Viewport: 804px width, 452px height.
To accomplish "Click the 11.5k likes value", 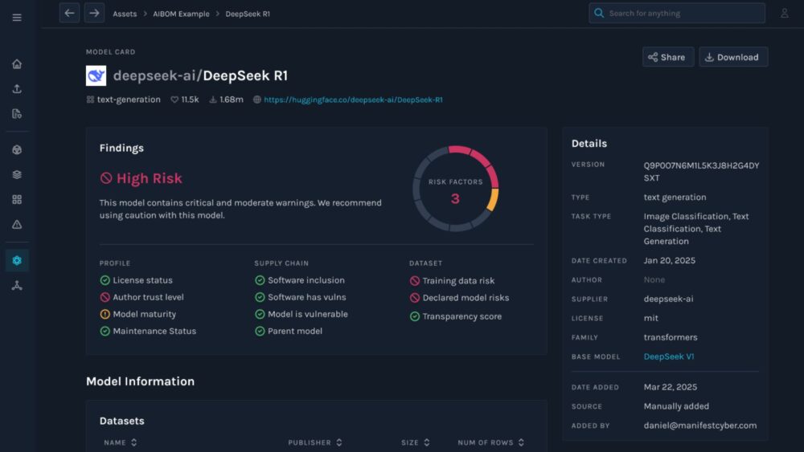I will pyautogui.click(x=190, y=100).
